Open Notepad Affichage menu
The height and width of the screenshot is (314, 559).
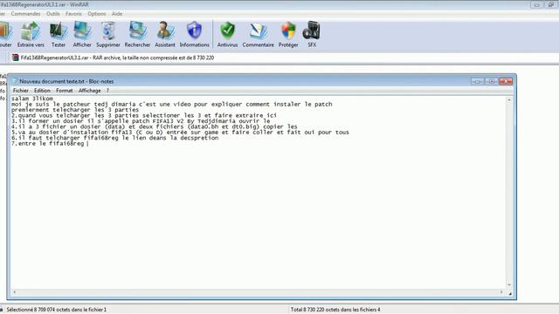coord(89,91)
